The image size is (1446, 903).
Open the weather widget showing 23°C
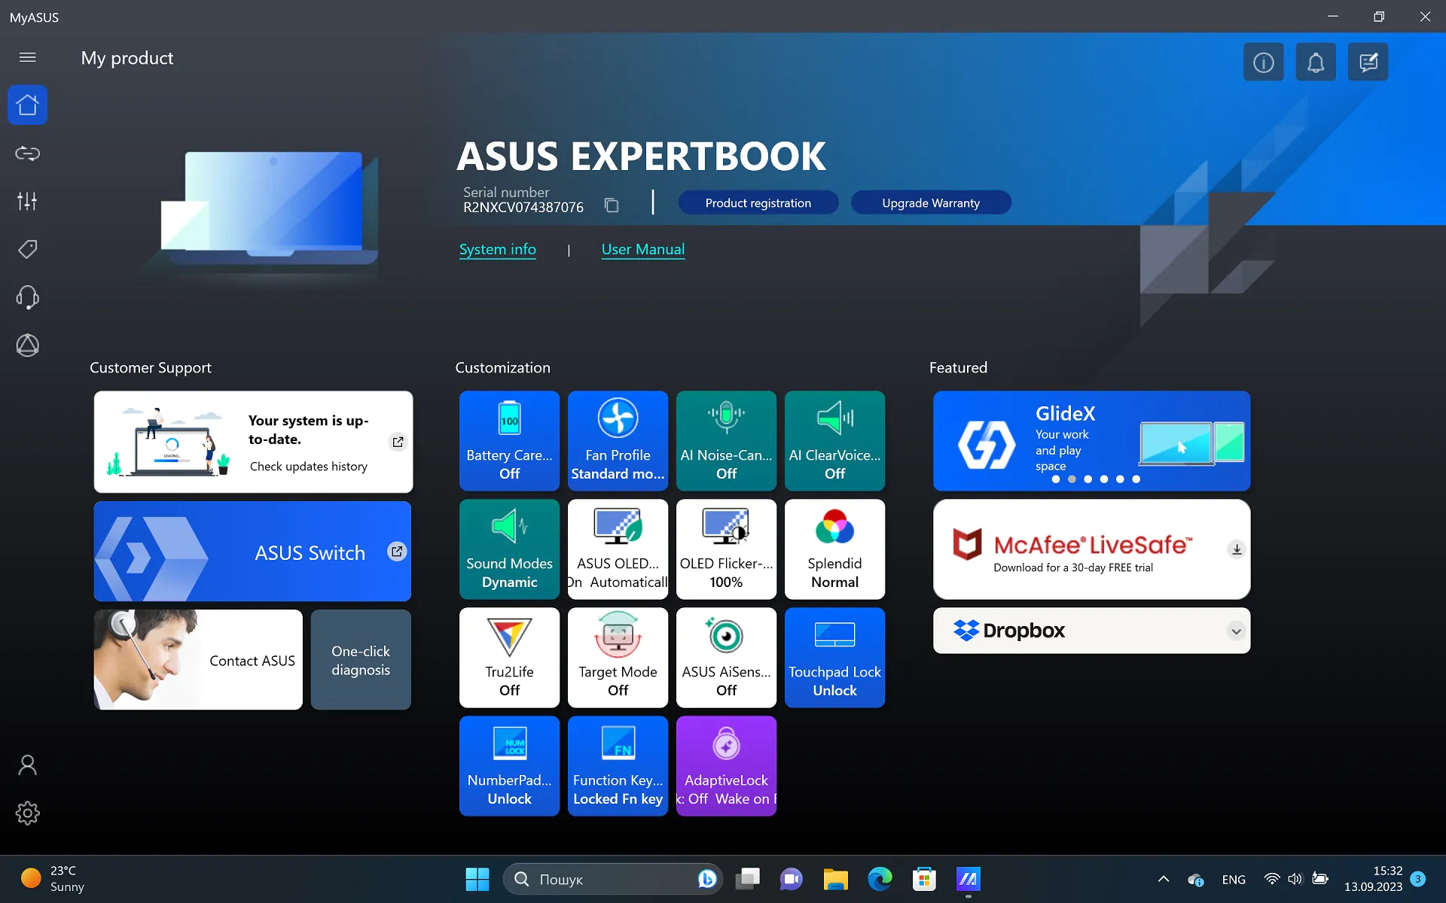click(x=53, y=879)
